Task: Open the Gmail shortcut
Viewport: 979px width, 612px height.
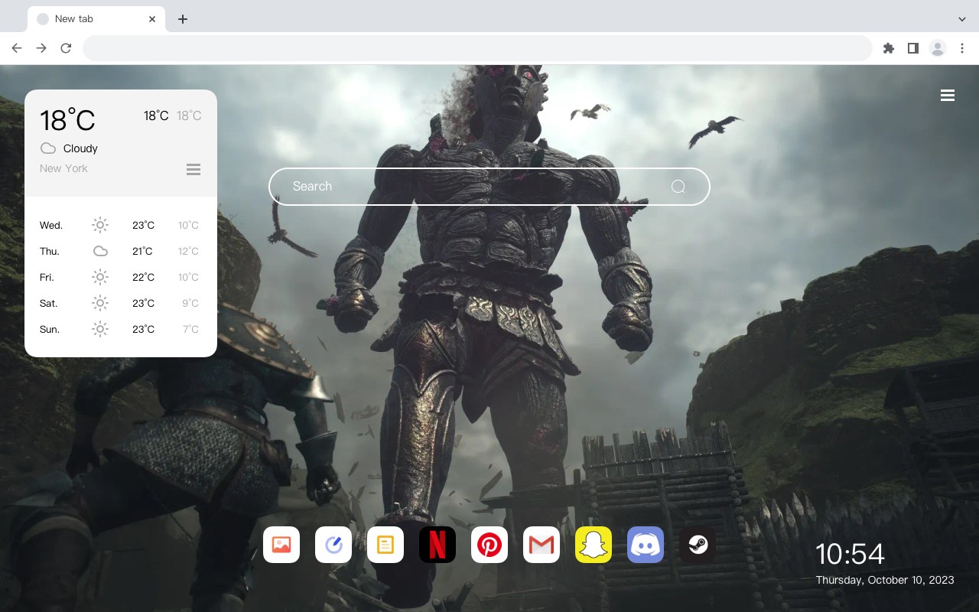Action: tap(542, 545)
